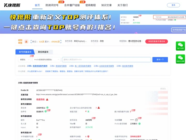Click lock icon in TOP买家 row
The width and height of the screenshot is (186, 140).
136,120
